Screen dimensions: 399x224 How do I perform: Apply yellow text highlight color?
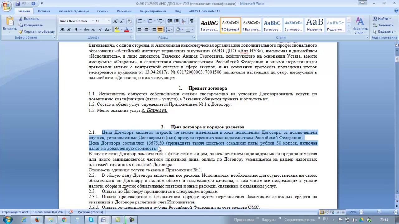point(117,30)
